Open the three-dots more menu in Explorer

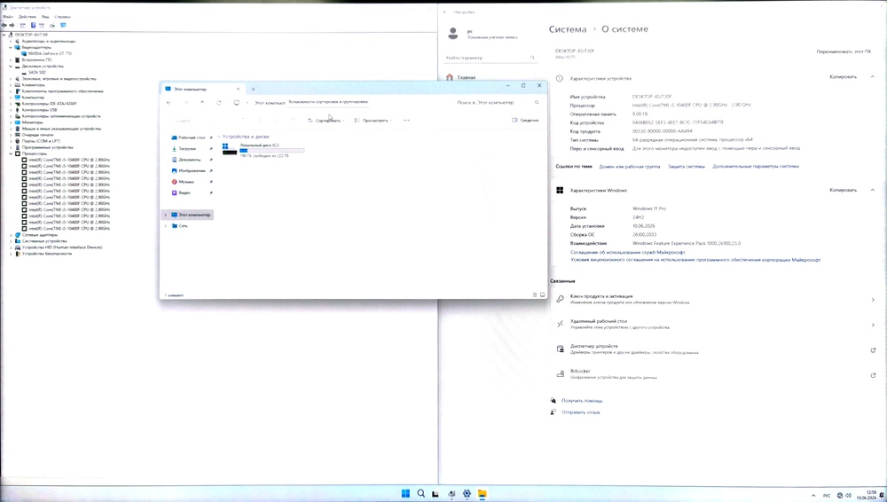tap(406, 121)
